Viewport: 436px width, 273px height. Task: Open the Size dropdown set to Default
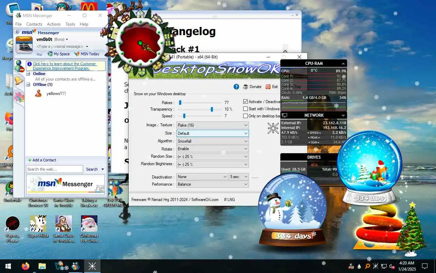point(213,133)
